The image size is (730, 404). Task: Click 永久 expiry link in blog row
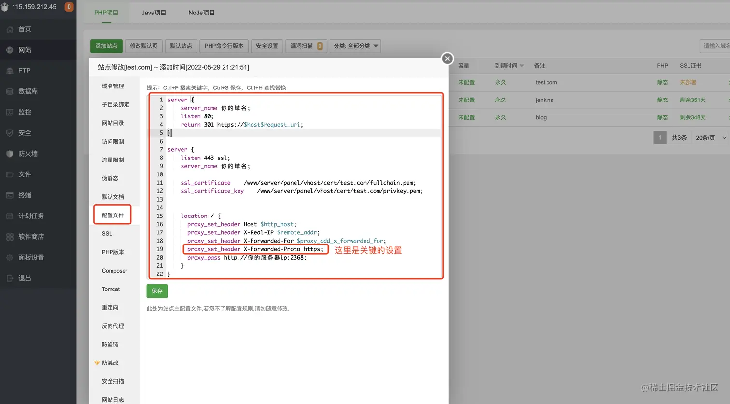(x=501, y=117)
